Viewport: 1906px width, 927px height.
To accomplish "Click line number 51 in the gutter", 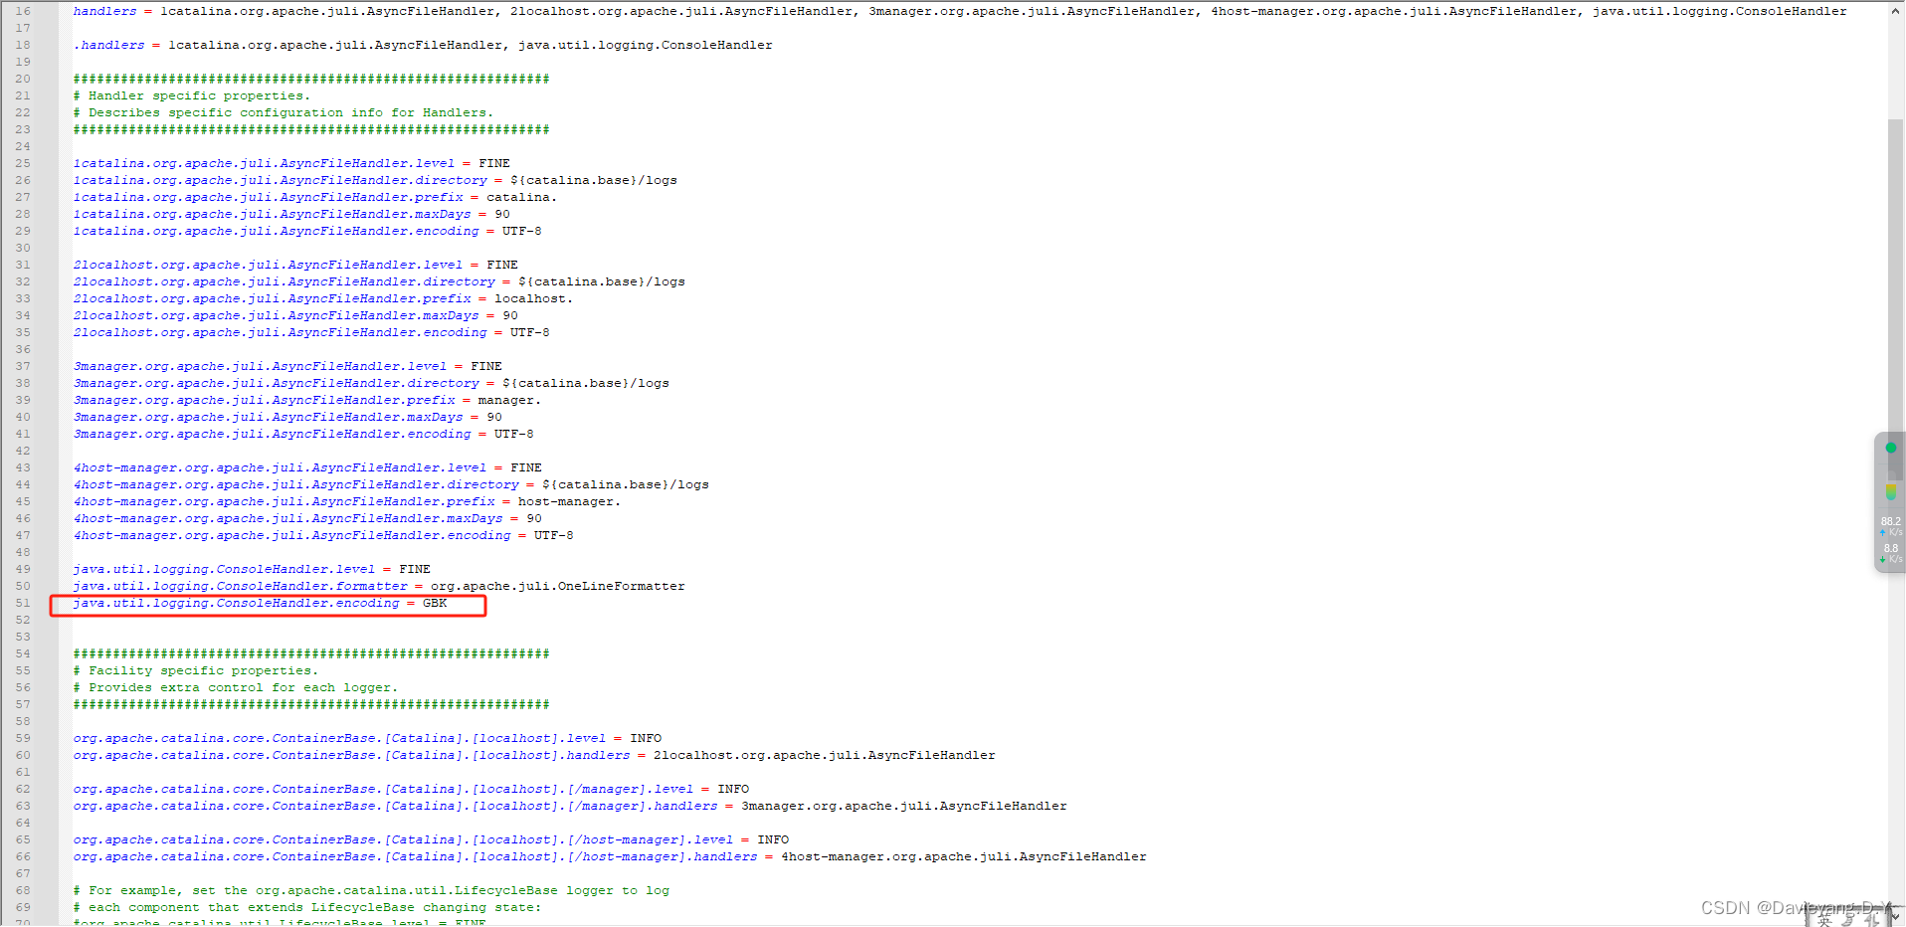I will click(x=23, y=603).
